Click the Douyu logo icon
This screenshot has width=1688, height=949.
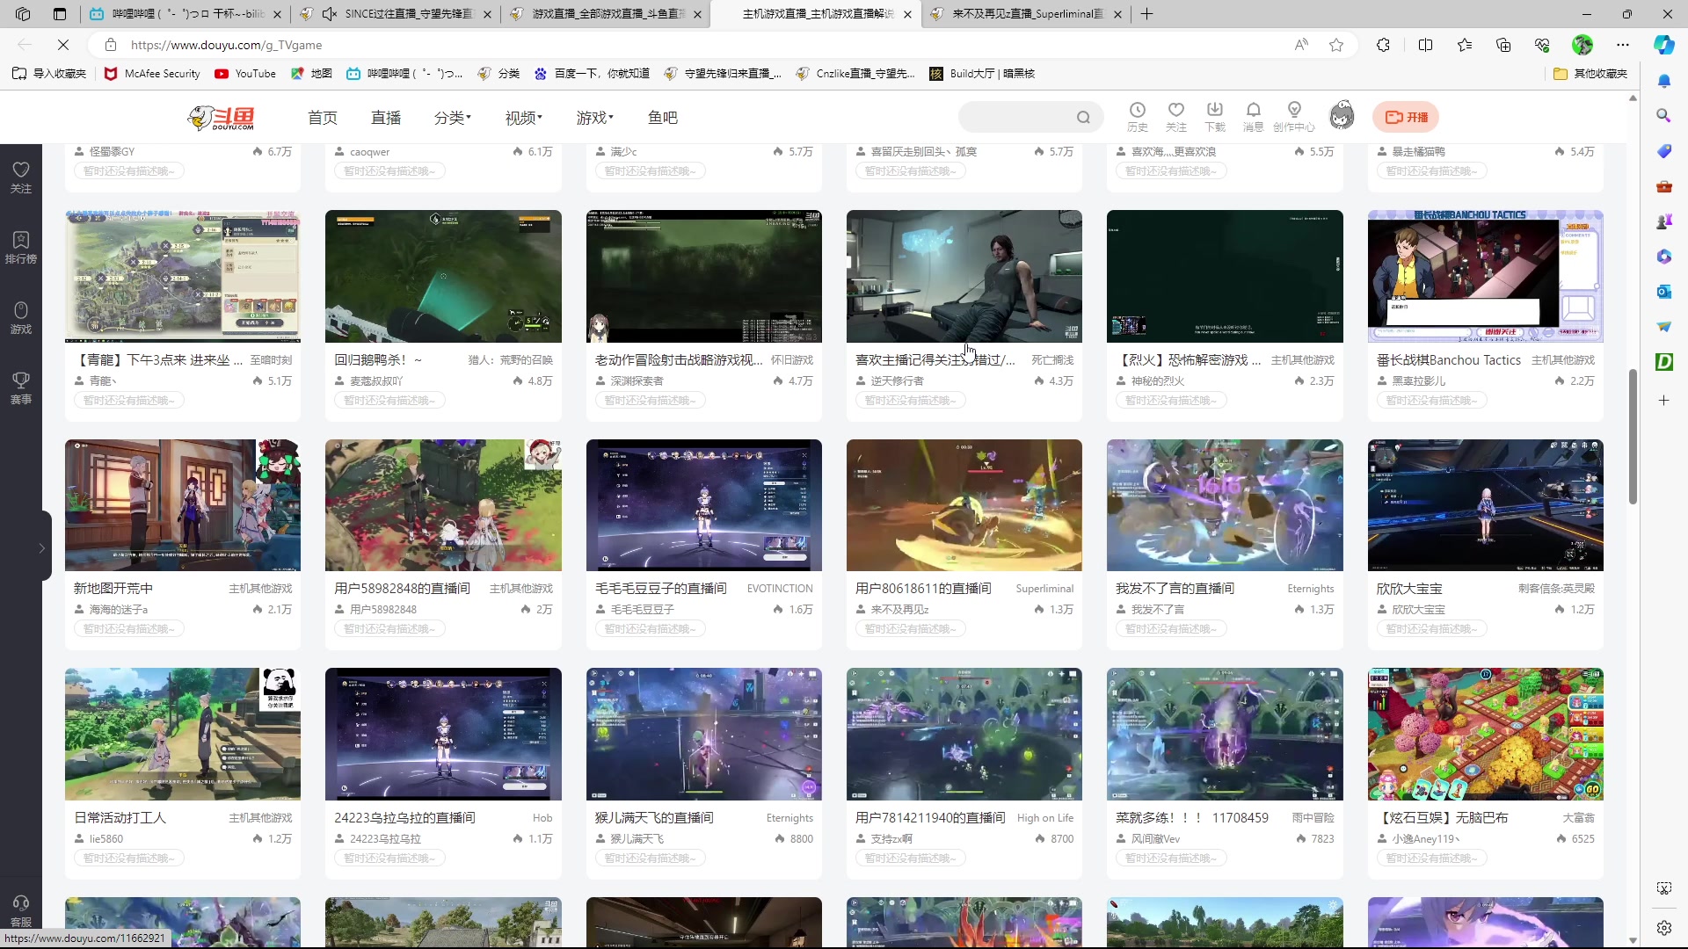(x=221, y=117)
